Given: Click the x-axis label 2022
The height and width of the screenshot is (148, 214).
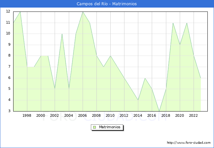Looking at the screenshot, I should click(193, 115).
